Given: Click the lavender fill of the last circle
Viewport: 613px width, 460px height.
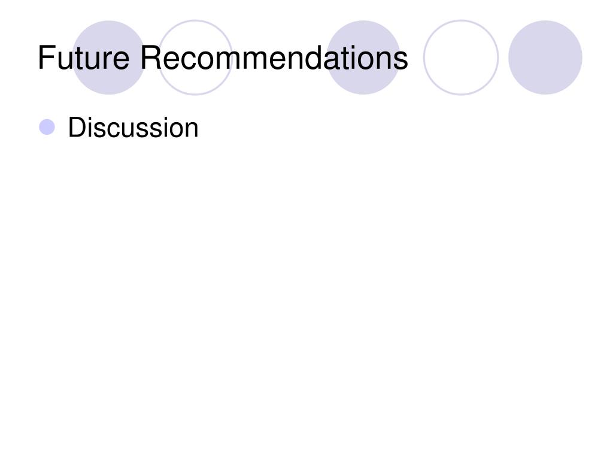Looking at the screenshot, I should point(545,57).
